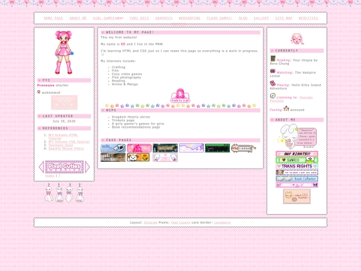Click the TRANS RIGHTS blinkie

(x=297, y=166)
